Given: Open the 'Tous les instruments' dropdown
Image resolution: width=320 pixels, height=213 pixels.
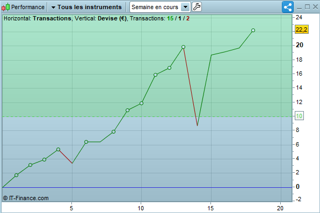Looking at the screenshot, I should click(x=86, y=7).
